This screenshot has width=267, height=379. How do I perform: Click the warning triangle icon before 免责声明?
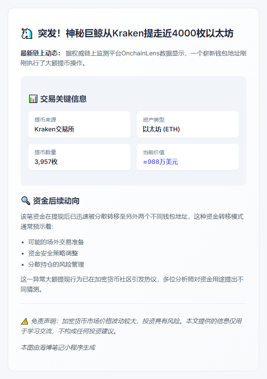coord(25,321)
